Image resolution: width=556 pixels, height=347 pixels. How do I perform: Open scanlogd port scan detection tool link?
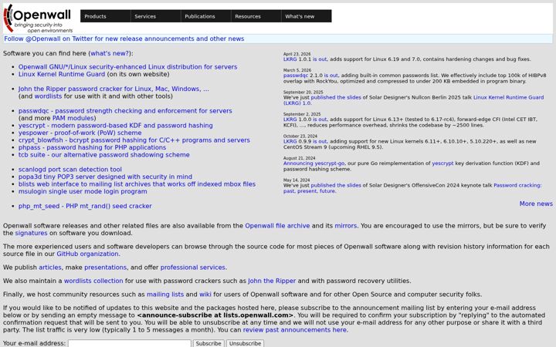click(69, 169)
